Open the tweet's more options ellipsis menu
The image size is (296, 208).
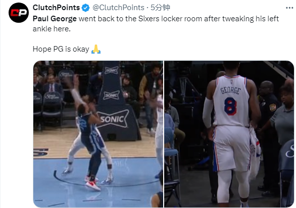click(289, 8)
